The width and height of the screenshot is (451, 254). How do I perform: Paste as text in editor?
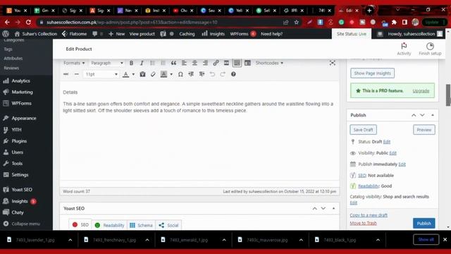point(142,74)
